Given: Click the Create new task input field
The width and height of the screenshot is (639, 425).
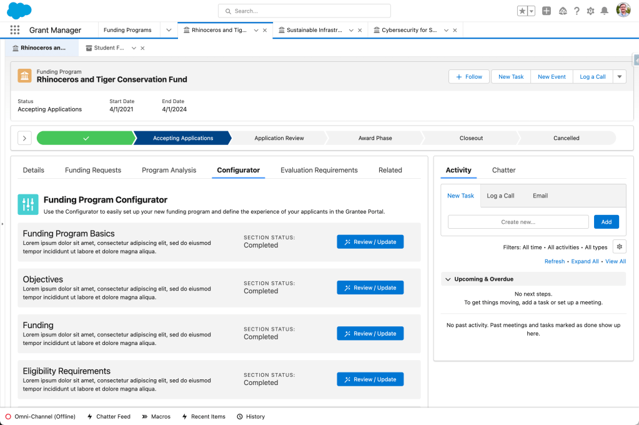Looking at the screenshot, I should [518, 222].
